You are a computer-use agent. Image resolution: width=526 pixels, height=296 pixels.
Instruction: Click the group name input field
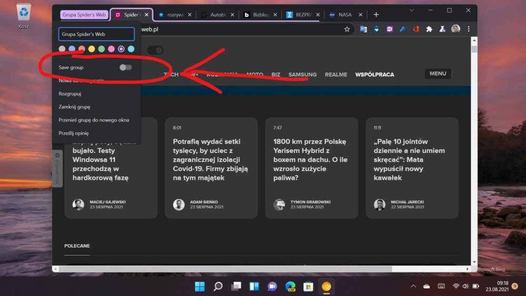97,34
